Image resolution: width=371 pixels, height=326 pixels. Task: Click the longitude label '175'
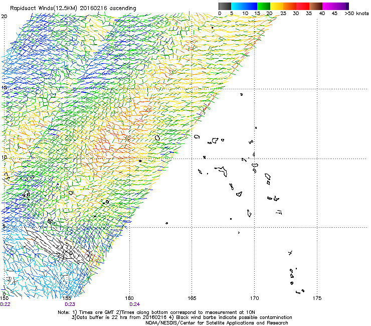(x=317, y=298)
